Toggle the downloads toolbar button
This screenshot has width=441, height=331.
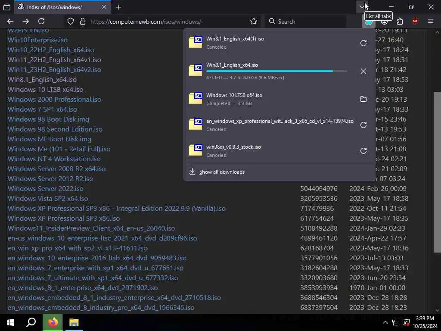369,22
